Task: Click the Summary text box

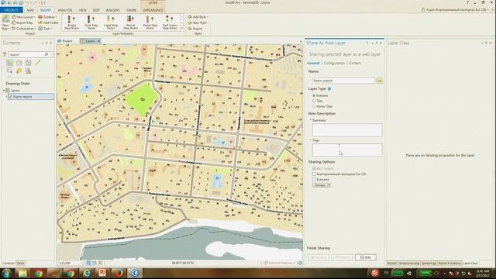Action: pos(347,130)
